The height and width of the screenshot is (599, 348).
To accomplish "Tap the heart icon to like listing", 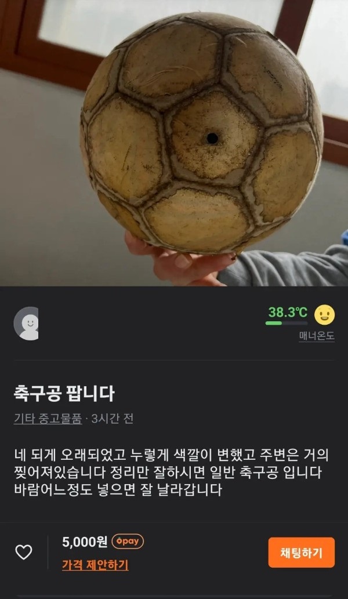I will (23, 552).
